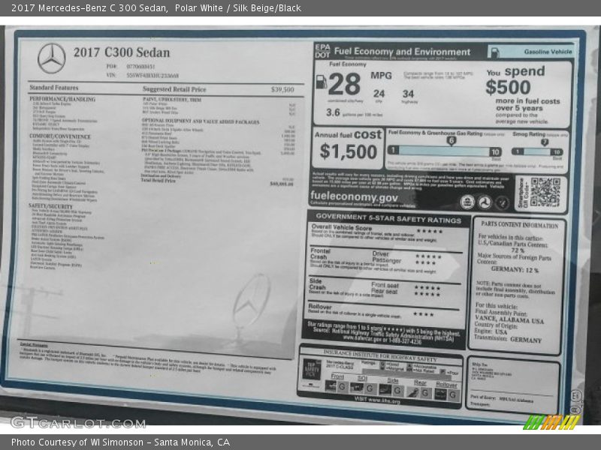The image size is (601, 450).
Task: Click the smartphone QR code
Action: pyautogui.click(x=545, y=191)
